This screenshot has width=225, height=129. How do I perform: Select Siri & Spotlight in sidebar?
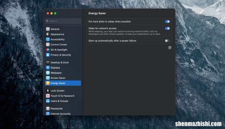[x=59, y=50]
